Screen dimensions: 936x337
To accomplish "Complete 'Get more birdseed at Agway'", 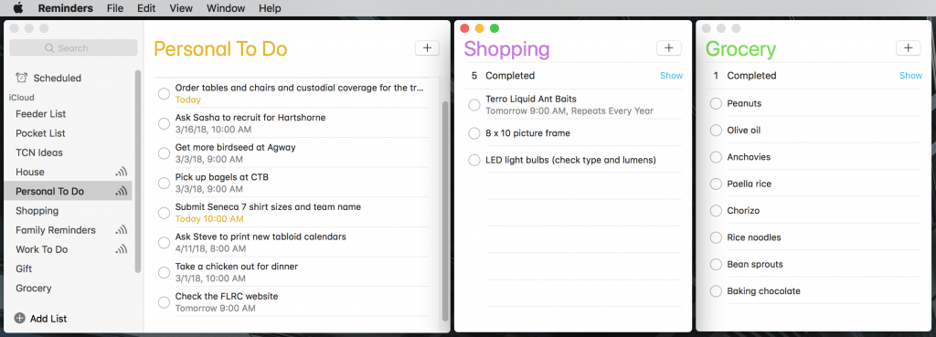I will 164,153.
